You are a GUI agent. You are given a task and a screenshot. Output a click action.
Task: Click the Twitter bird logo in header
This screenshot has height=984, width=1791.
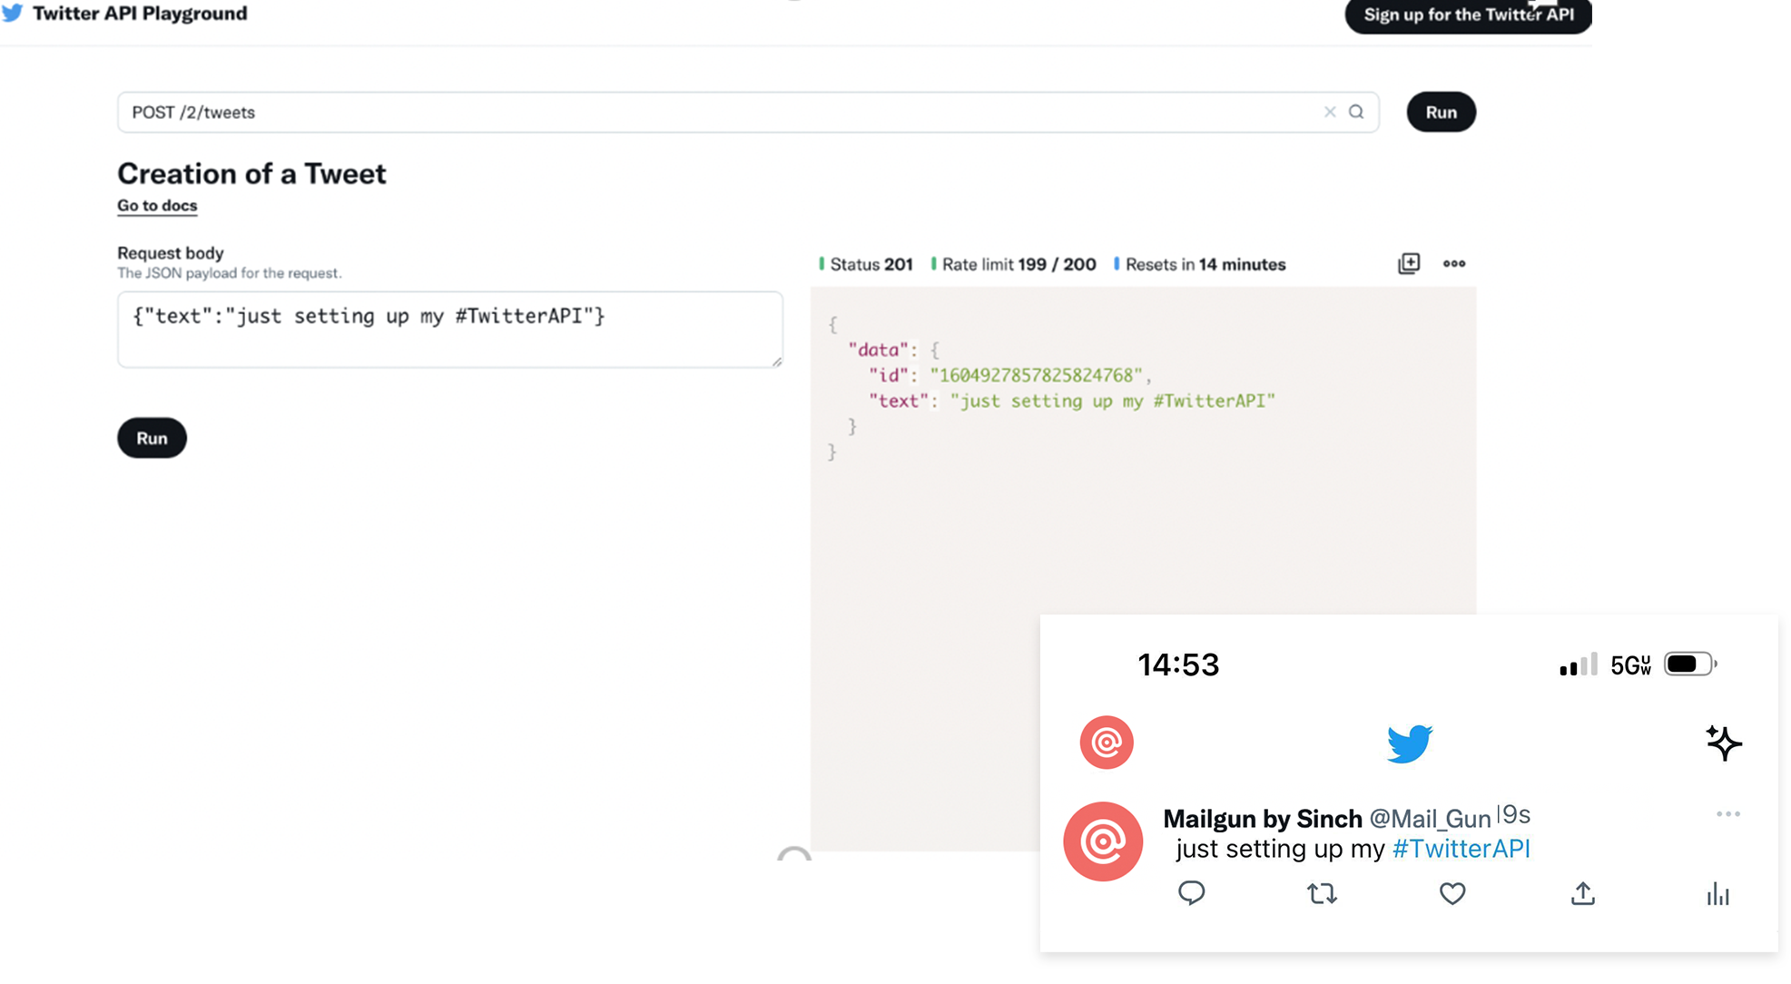[x=13, y=13]
